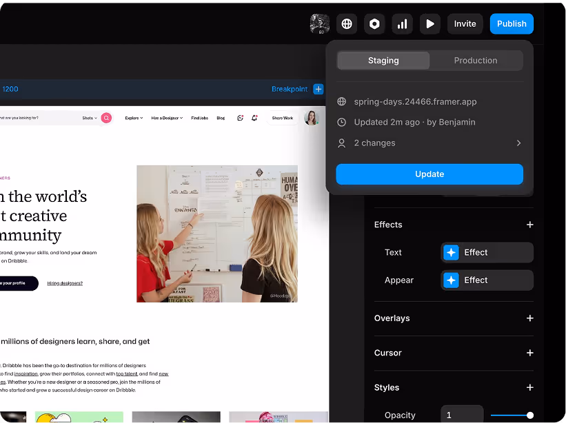Click the Breakpoint label

(290, 89)
